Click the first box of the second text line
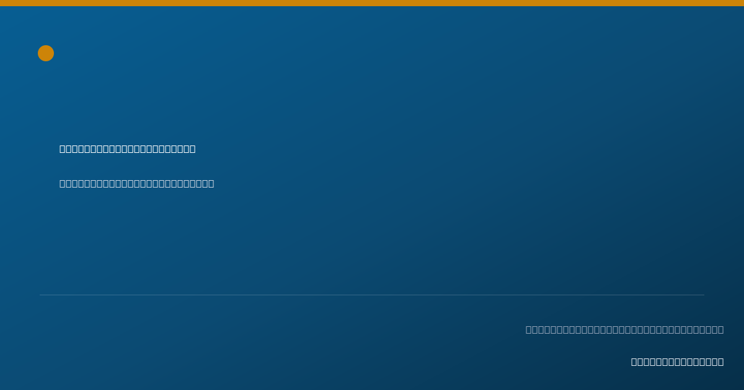 tap(63, 183)
